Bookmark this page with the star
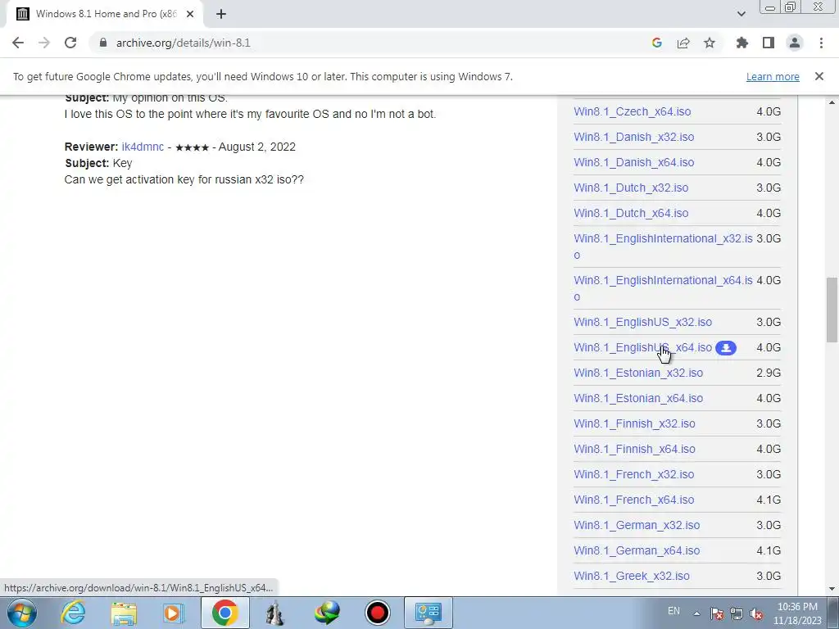The image size is (839, 629). [x=710, y=43]
